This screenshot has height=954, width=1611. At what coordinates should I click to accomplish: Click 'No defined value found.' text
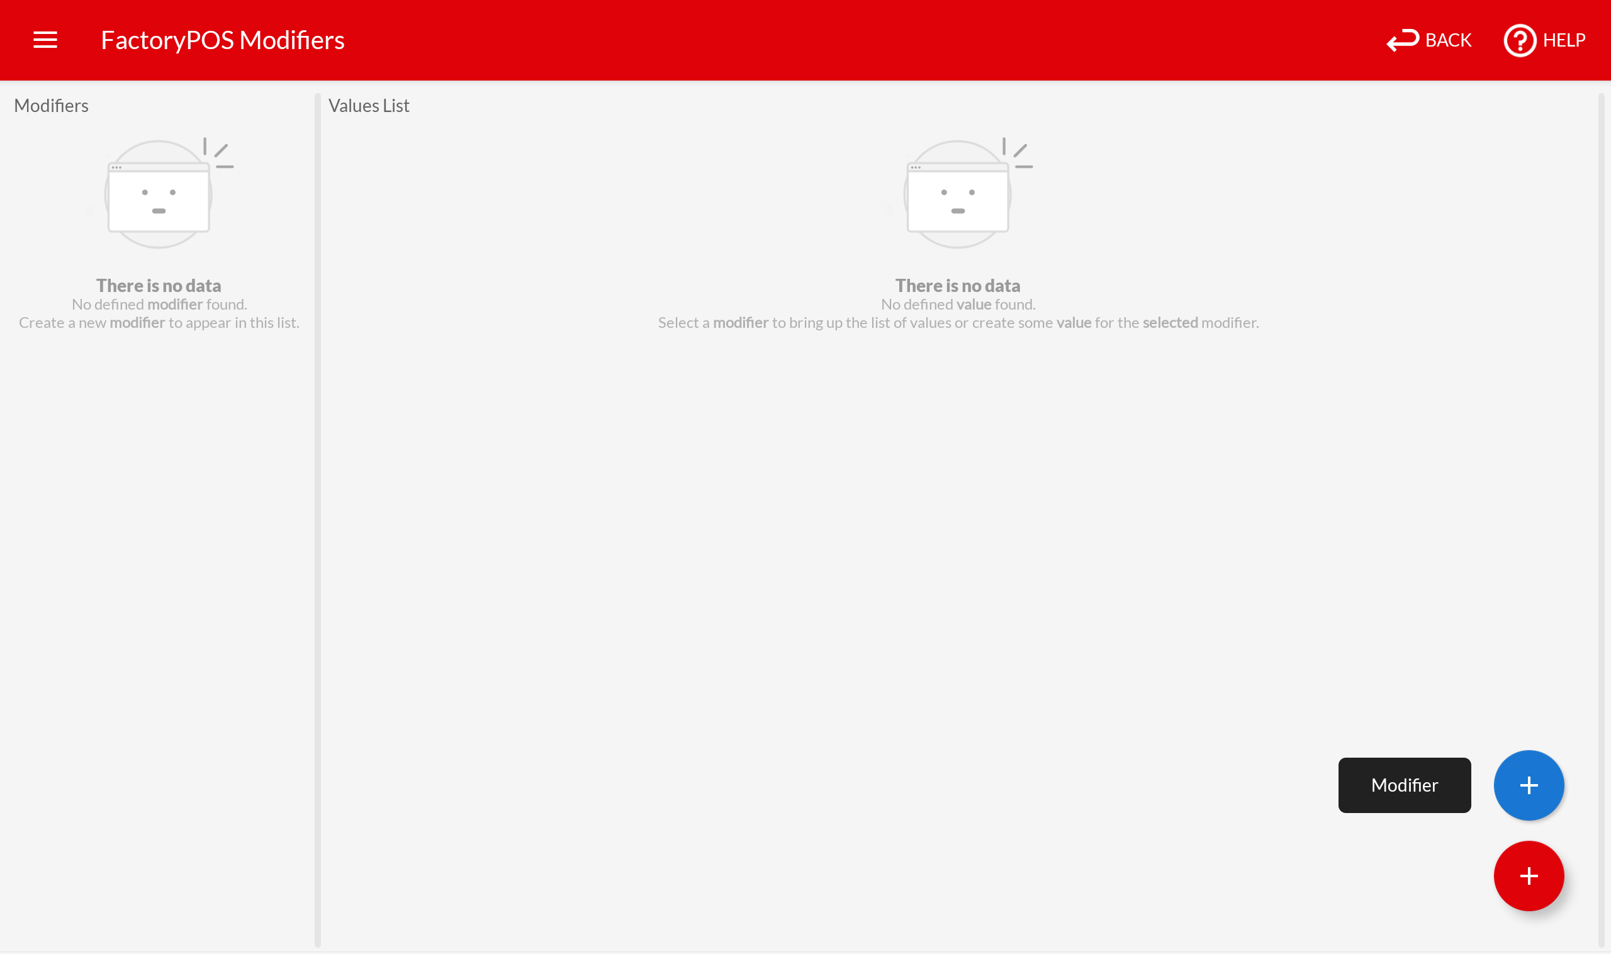click(958, 304)
